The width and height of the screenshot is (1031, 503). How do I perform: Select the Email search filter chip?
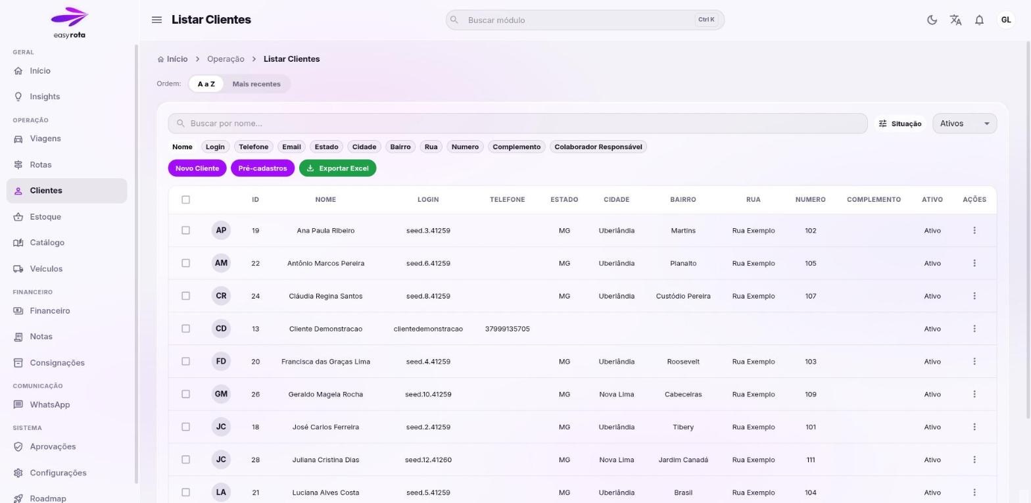pyautogui.click(x=291, y=147)
